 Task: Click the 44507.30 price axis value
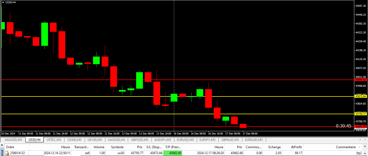[x=361, y=6]
